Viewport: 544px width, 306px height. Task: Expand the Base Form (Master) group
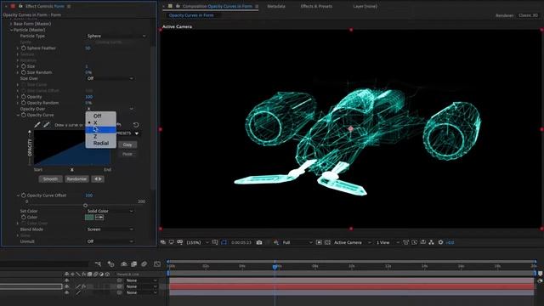click(x=11, y=24)
